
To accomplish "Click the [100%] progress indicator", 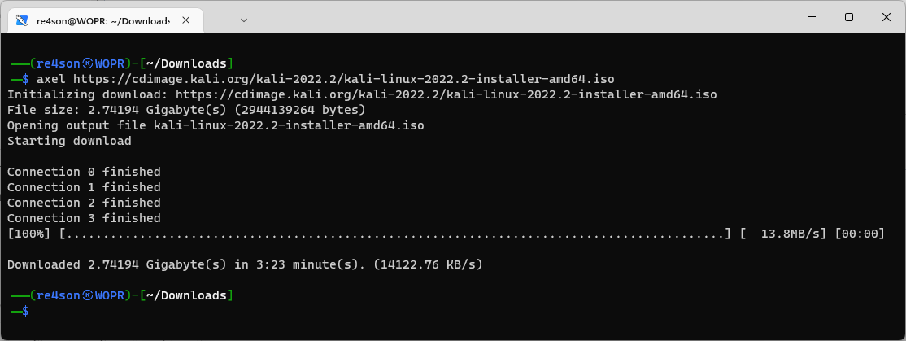I will (29, 234).
